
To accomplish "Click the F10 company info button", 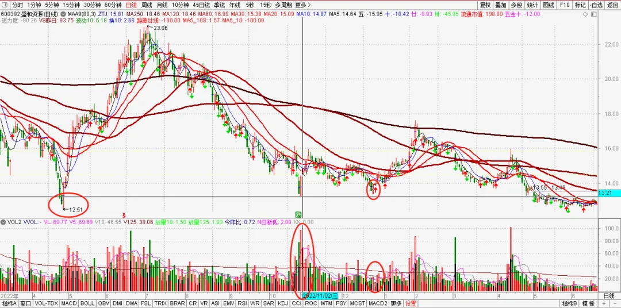I will pos(565,5).
